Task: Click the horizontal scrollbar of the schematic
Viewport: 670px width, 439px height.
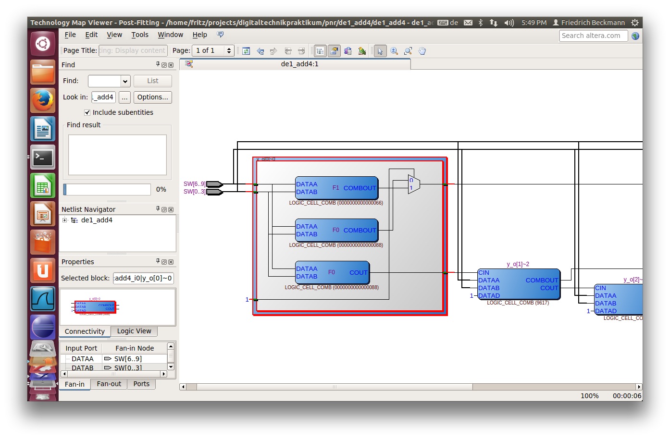Action: click(x=334, y=387)
